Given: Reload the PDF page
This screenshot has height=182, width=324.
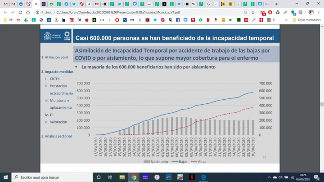Looking at the screenshot, I should tap(21, 13).
